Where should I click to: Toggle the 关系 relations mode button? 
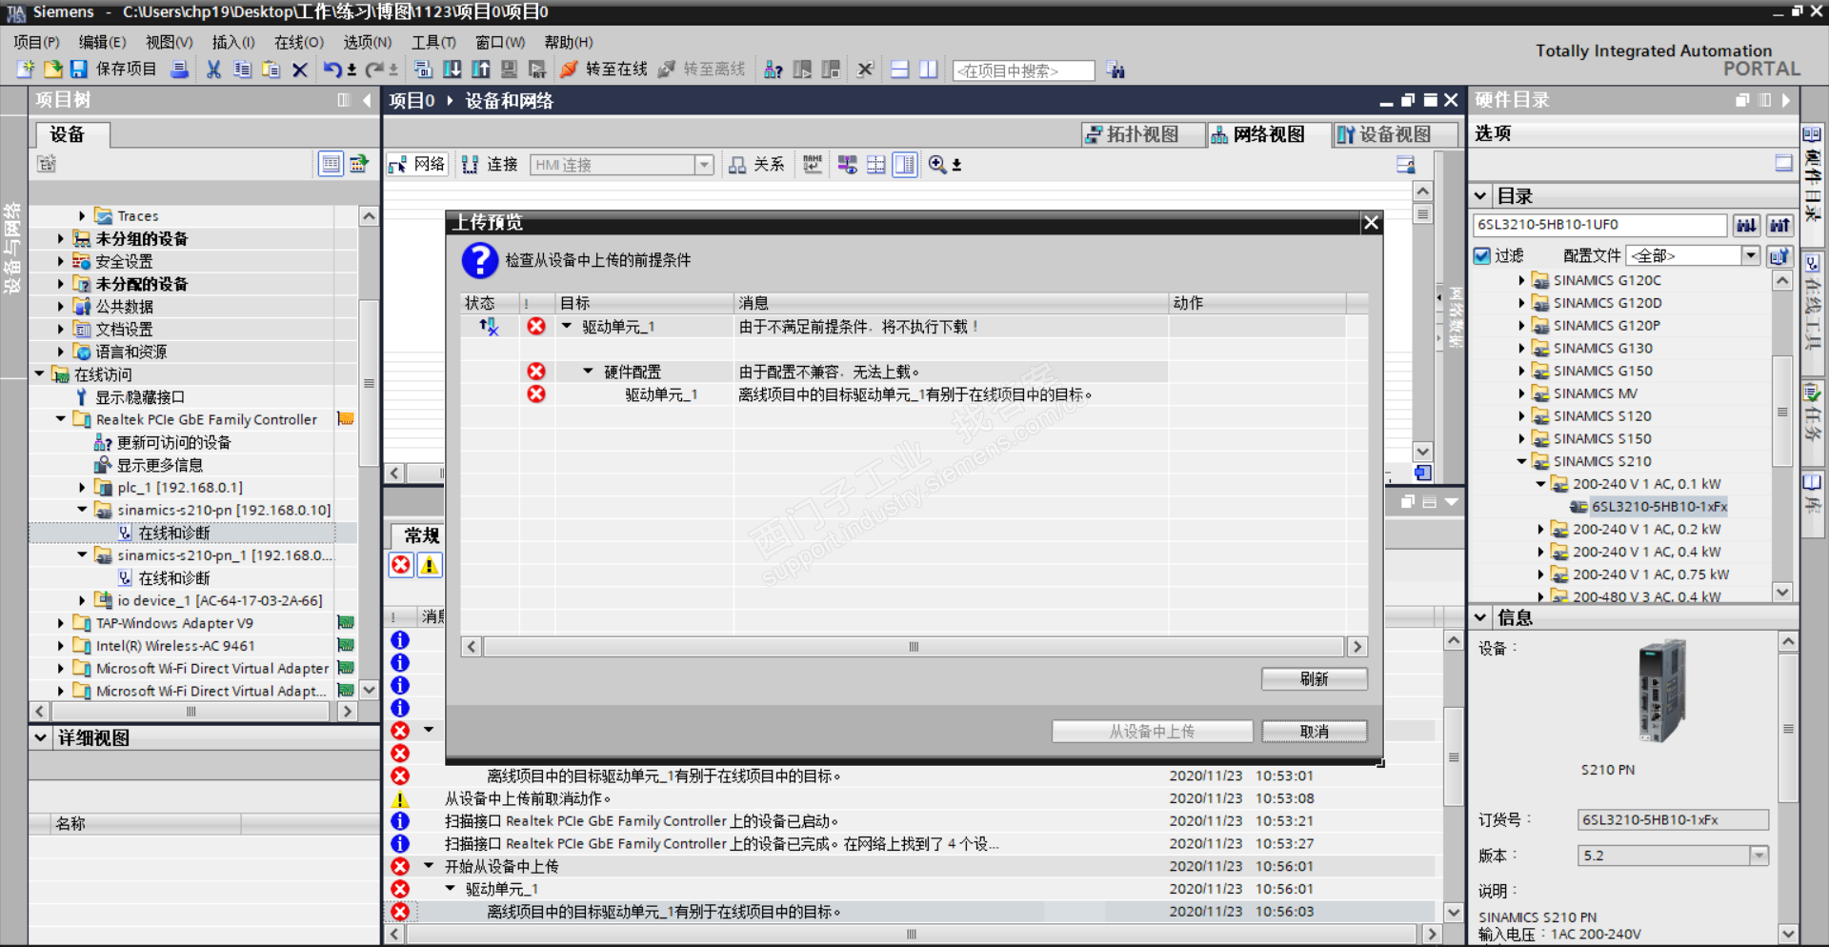tap(755, 165)
